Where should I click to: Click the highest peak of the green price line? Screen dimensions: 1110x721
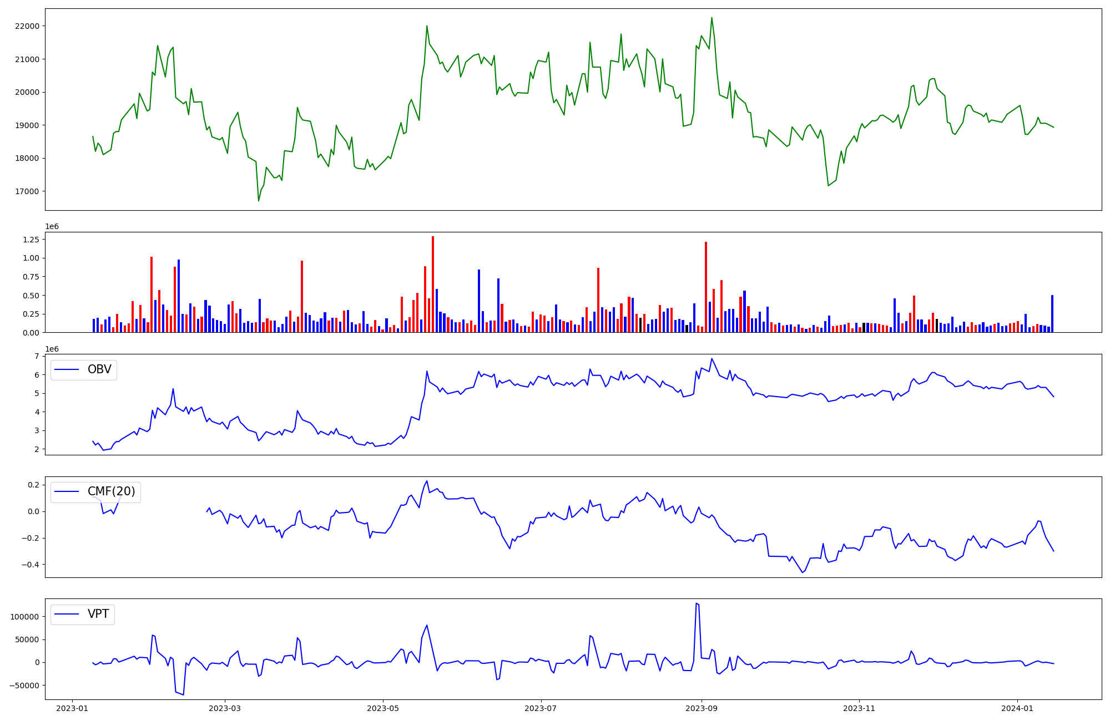712,18
